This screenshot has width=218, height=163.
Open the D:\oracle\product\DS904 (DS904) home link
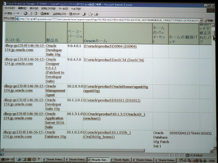pyautogui.click(x=110, y=46)
